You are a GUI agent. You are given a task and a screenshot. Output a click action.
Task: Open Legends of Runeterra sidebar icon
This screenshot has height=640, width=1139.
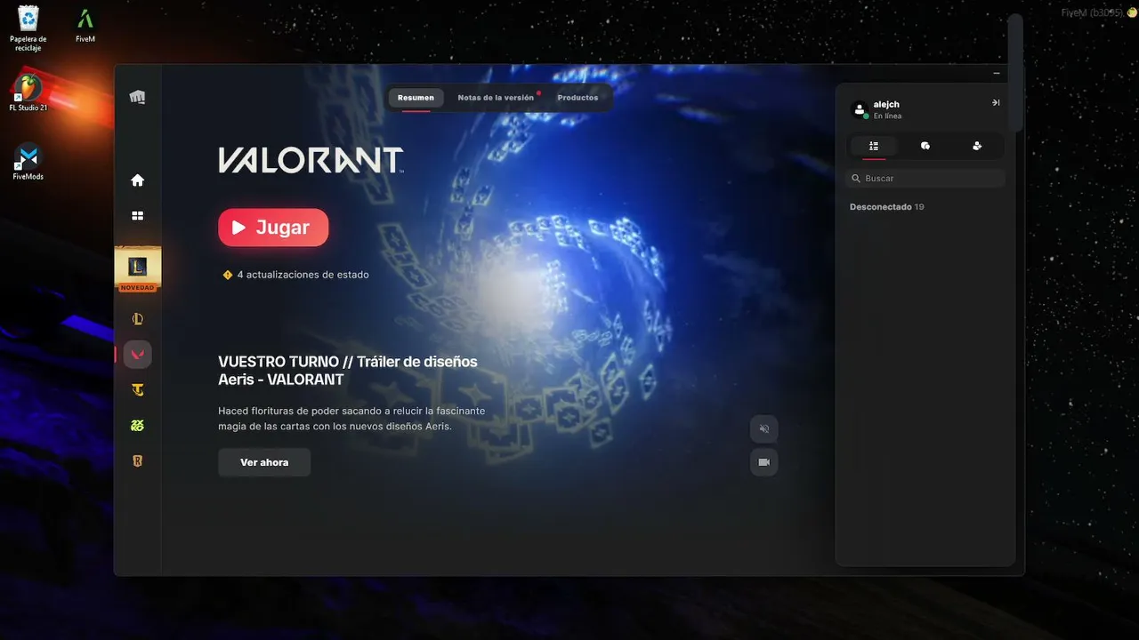[x=137, y=460]
